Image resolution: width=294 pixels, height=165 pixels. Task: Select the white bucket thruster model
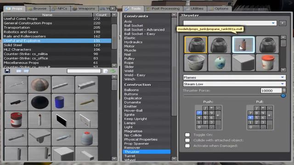tap(196, 63)
